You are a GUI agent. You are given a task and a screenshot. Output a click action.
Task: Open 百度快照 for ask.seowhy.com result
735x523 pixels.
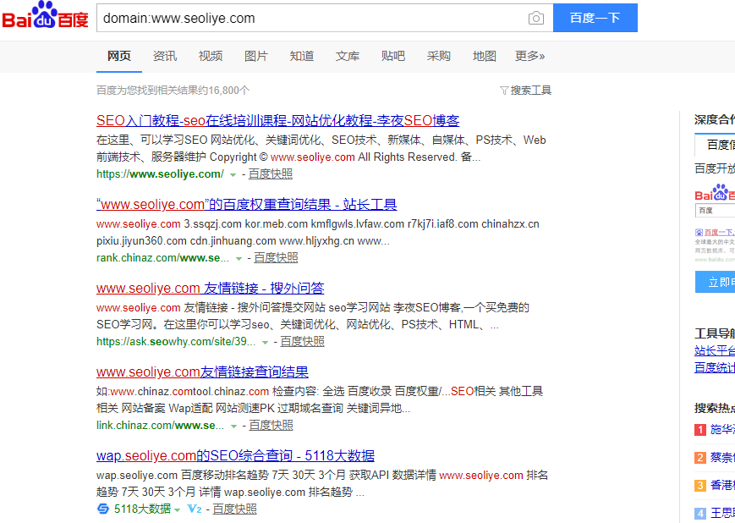pyautogui.click(x=302, y=342)
